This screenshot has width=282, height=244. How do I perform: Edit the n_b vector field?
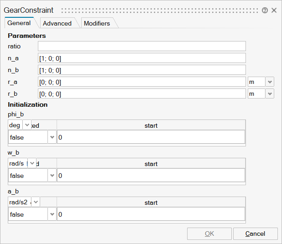141,70
